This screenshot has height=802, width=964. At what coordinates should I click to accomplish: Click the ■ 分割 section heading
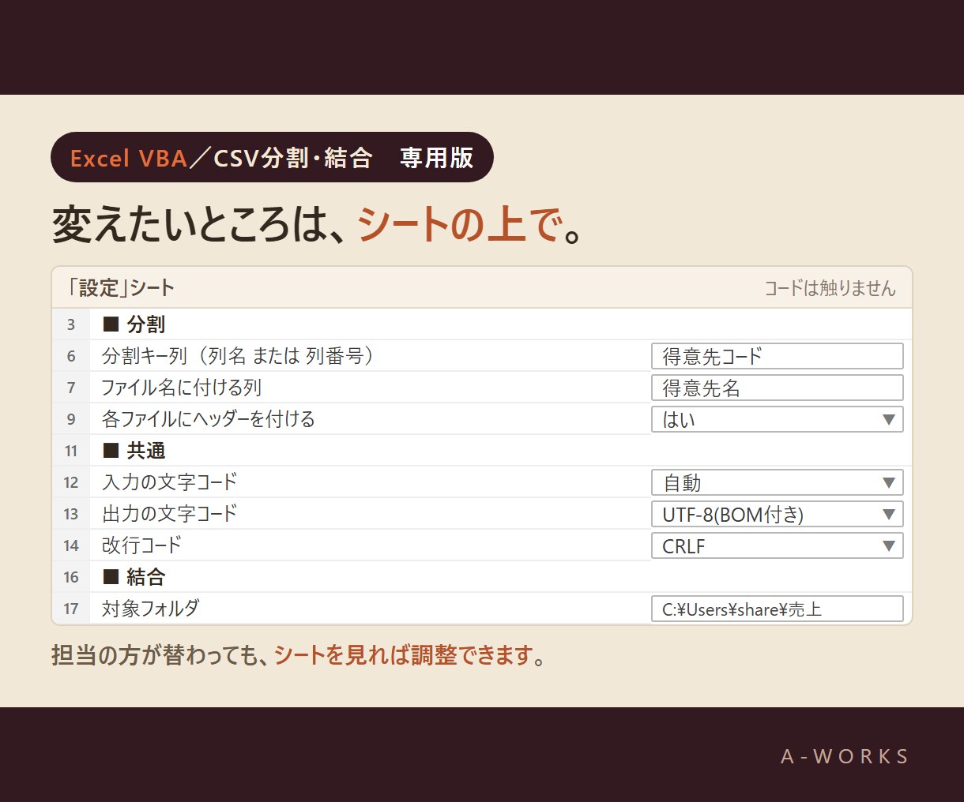[x=134, y=324]
